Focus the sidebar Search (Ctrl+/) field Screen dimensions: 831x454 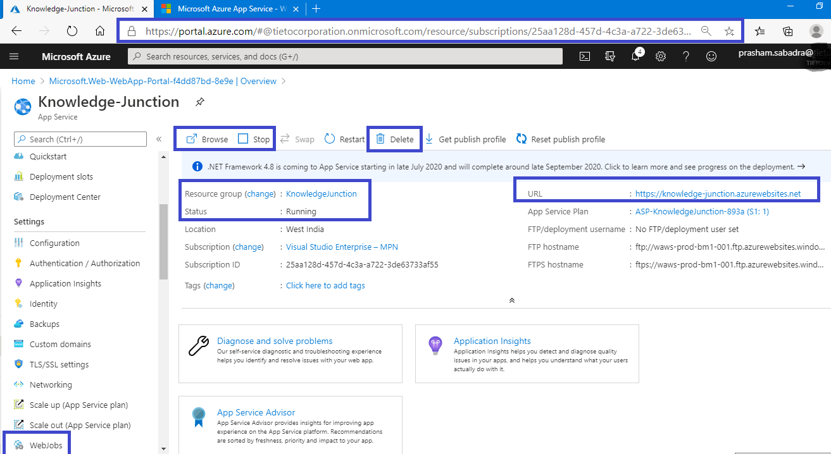tap(80, 139)
